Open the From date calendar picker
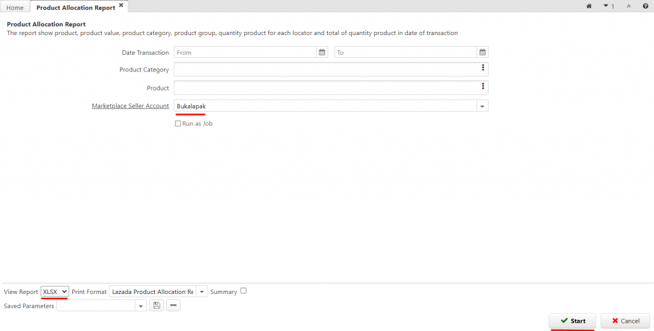 click(322, 52)
